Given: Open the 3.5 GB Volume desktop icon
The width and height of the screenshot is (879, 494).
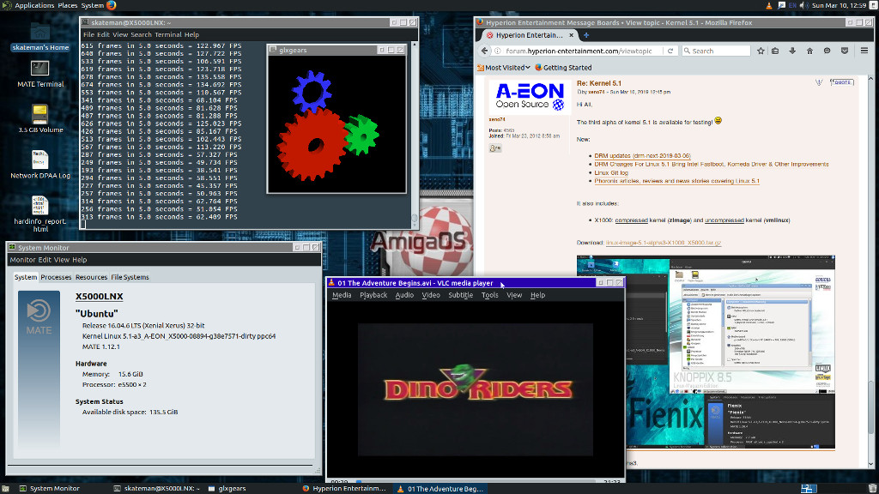Looking at the screenshot, I should 39,118.
